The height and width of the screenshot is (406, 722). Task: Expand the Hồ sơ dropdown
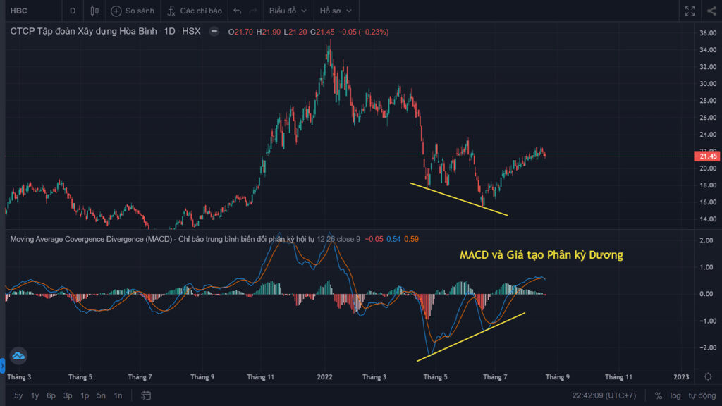[336, 11]
